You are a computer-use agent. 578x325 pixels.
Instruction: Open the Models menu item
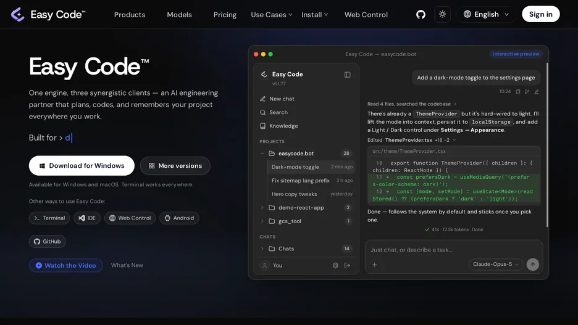coord(180,15)
